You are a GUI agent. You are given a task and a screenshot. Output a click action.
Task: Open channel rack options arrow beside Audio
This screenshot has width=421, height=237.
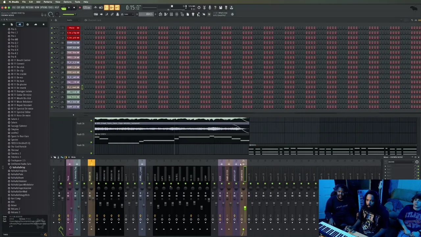click(52, 20)
